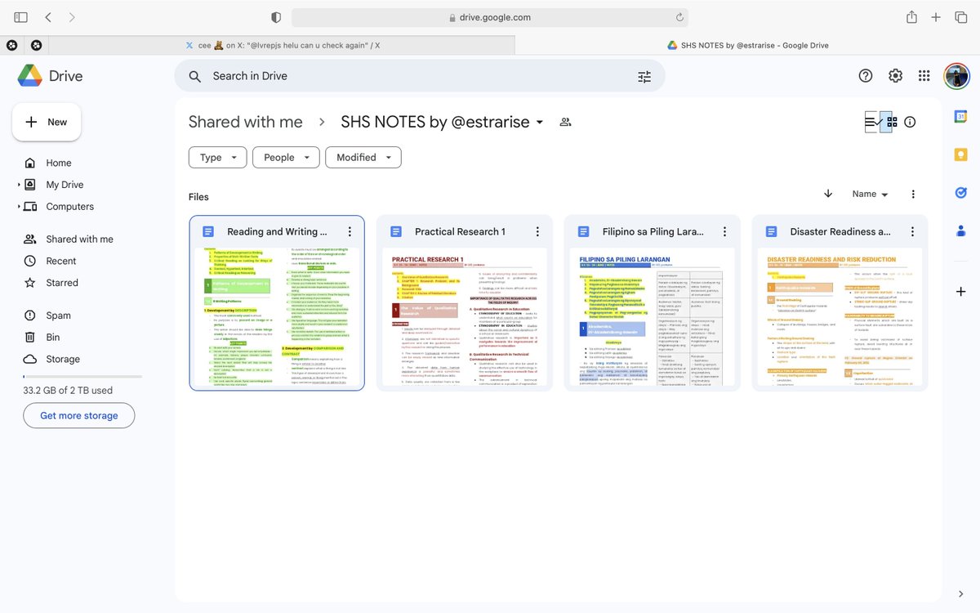
Task: Reload the page in the address bar
Action: [x=679, y=17]
